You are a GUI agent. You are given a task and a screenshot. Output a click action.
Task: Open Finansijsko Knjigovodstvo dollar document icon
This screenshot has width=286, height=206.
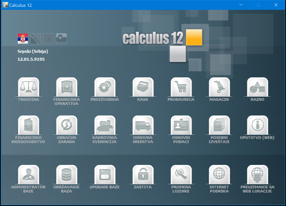[x=28, y=125]
